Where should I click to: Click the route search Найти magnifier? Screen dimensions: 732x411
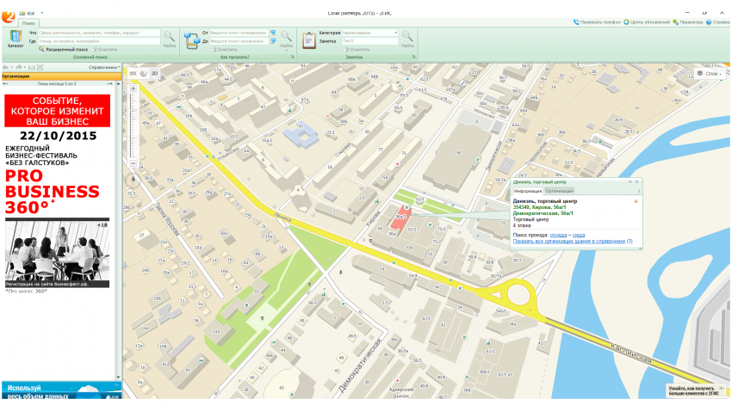[286, 37]
